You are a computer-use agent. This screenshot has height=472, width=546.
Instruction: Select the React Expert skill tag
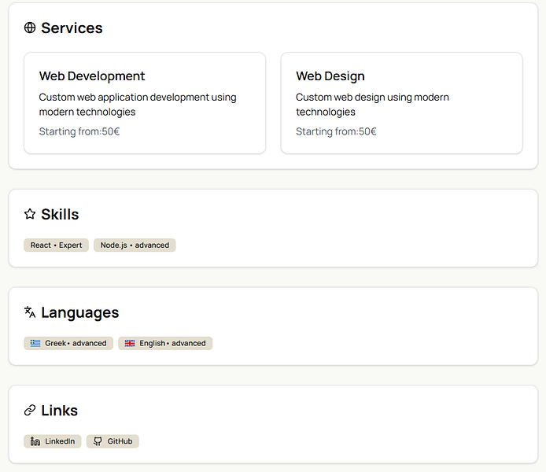(56, 245)
